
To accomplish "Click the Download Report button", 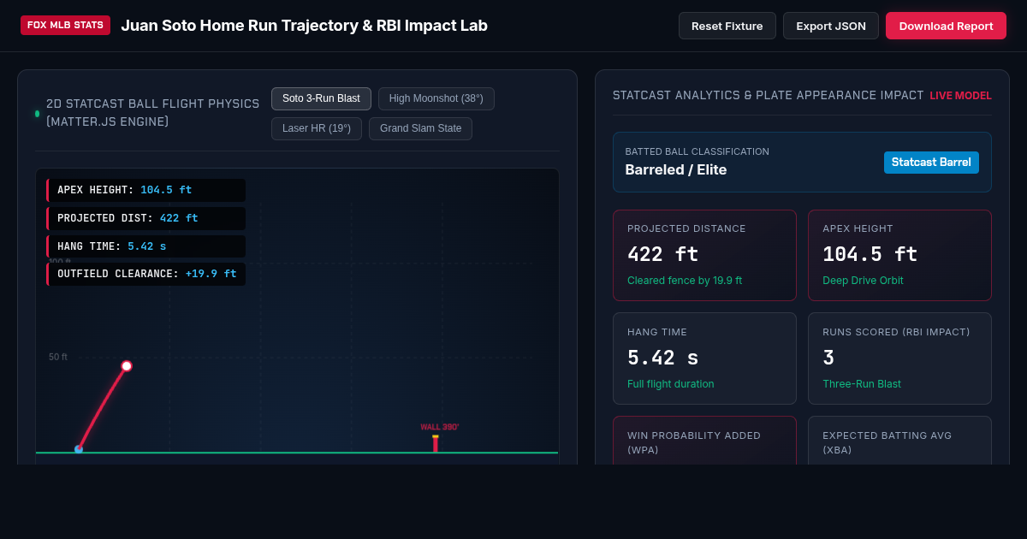I will click(946, 26).
